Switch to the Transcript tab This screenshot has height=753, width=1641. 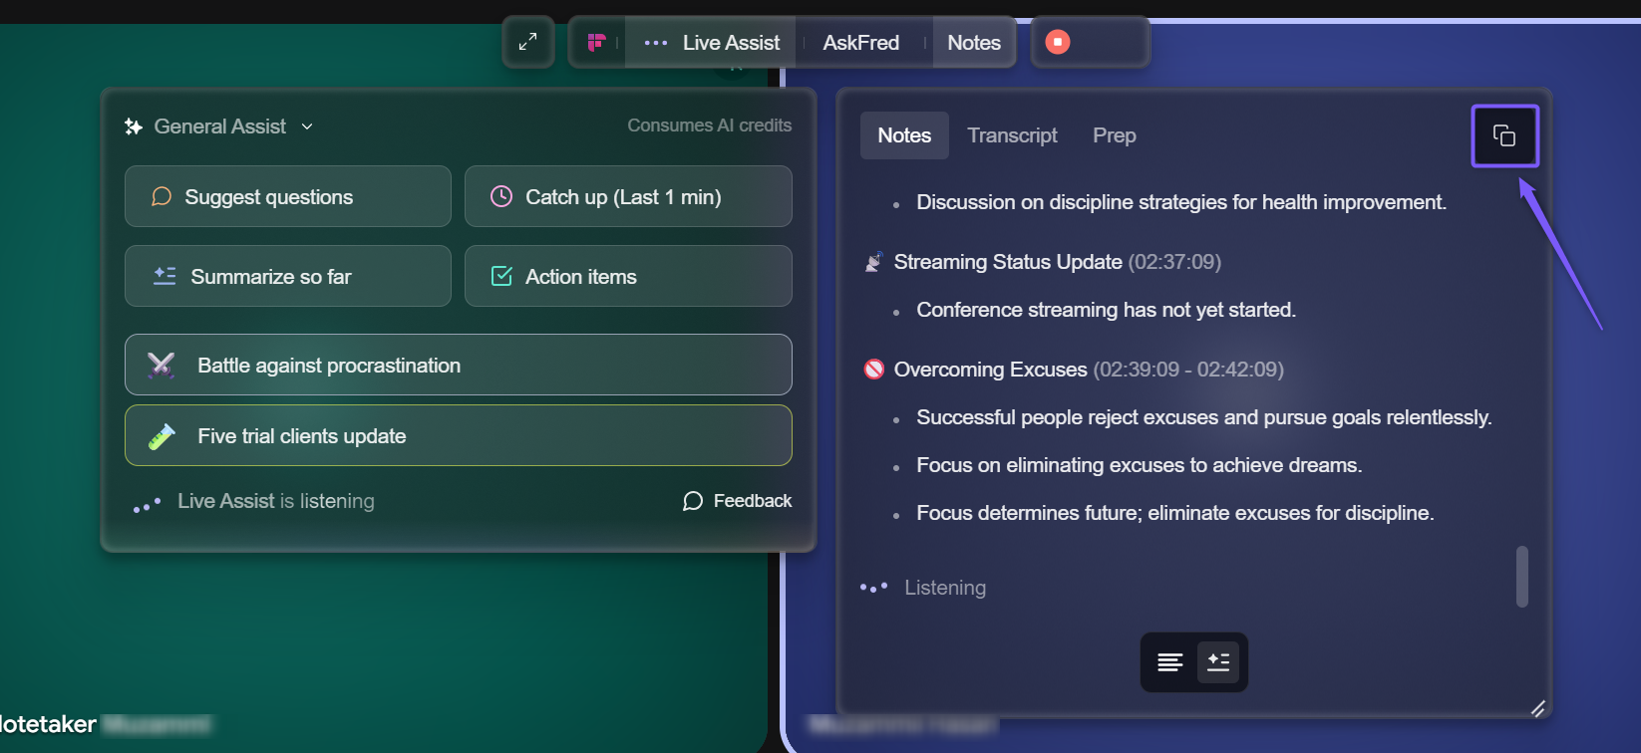1012,135
